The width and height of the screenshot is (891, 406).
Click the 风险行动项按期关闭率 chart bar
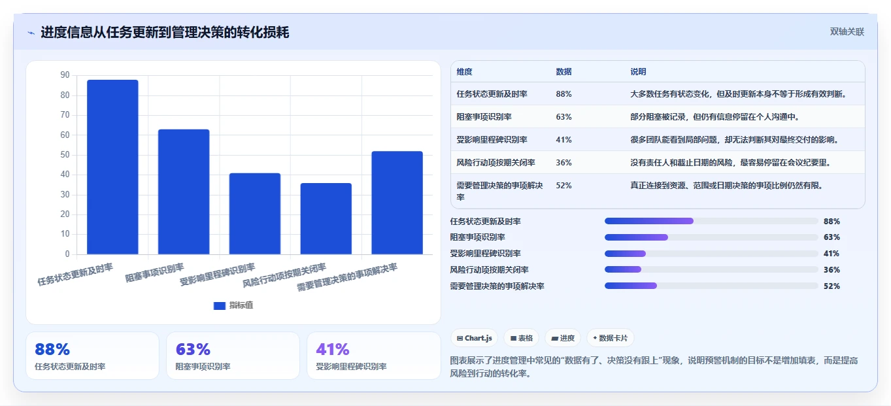(x=326, y=218)
